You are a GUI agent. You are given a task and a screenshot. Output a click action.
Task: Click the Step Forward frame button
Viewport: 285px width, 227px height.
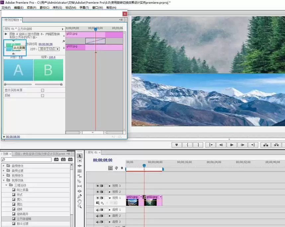click(242, 145)
